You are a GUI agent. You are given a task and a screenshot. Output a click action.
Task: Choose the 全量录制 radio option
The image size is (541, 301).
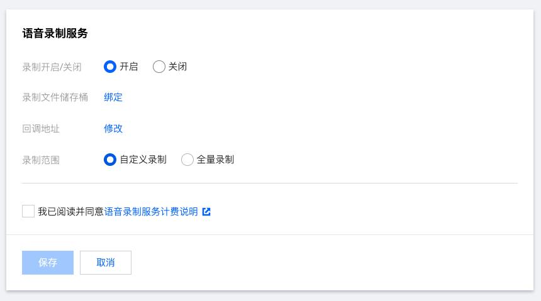pos(187,160)
